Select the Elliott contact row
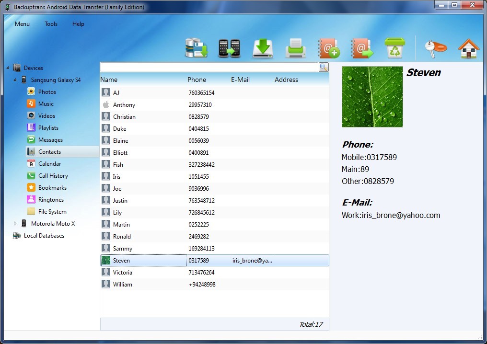 coord(215,153)
